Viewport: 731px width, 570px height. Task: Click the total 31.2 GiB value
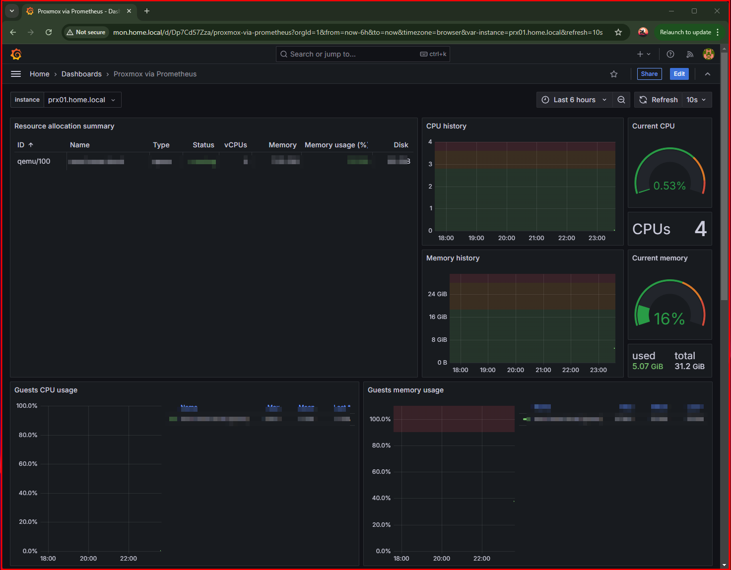(689, 367)
